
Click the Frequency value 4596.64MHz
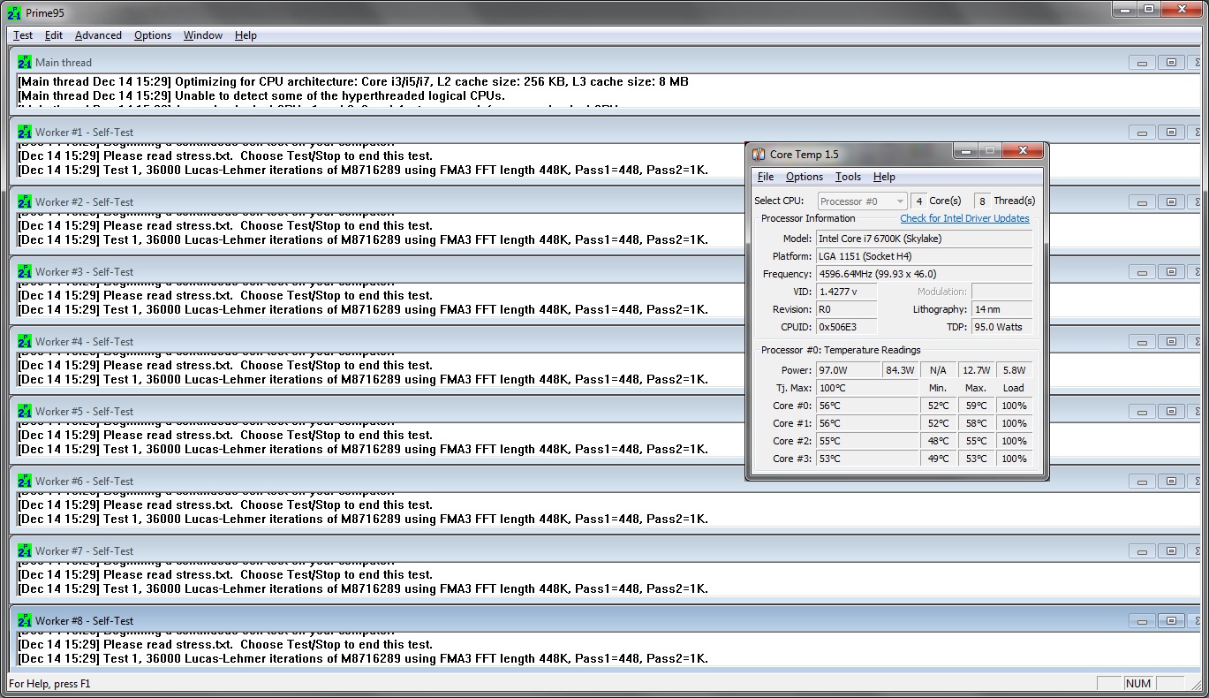click(x=924, y=274)
